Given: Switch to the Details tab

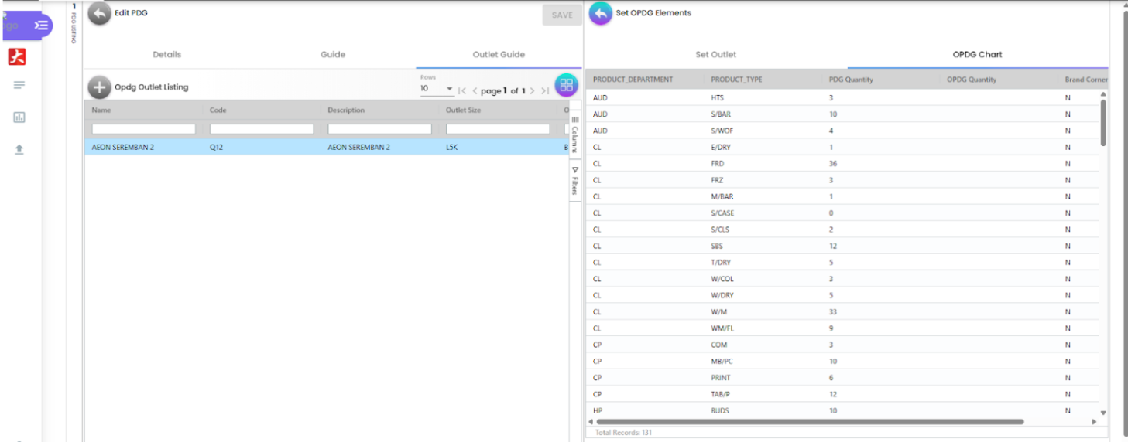Looking at the screenshot, I should coord(166,55).
